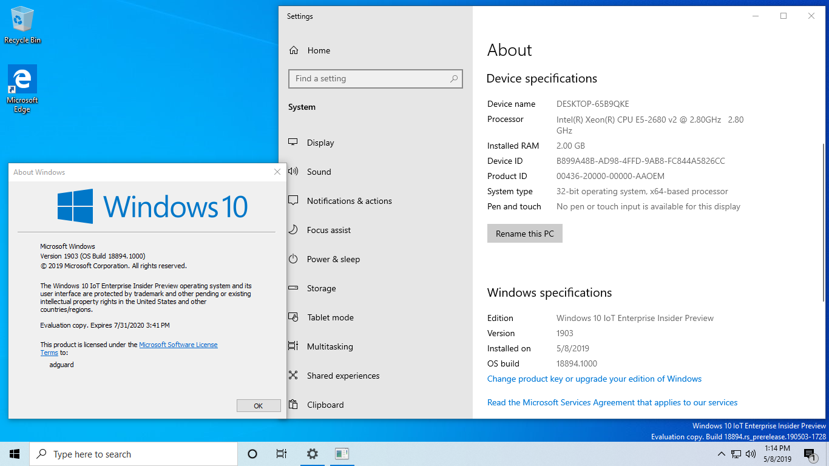This screenshot has height=466, width=829.
Task: Select the Microsoft Edge desktop shortcut
Action: point(22,89)
